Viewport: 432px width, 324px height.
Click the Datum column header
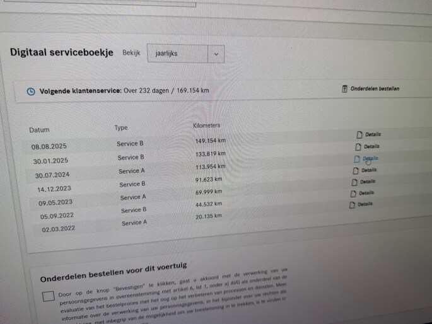[39, 130]
